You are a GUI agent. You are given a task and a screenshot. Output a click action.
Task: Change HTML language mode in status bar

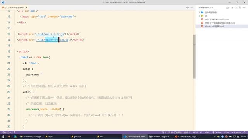[207, 132]
